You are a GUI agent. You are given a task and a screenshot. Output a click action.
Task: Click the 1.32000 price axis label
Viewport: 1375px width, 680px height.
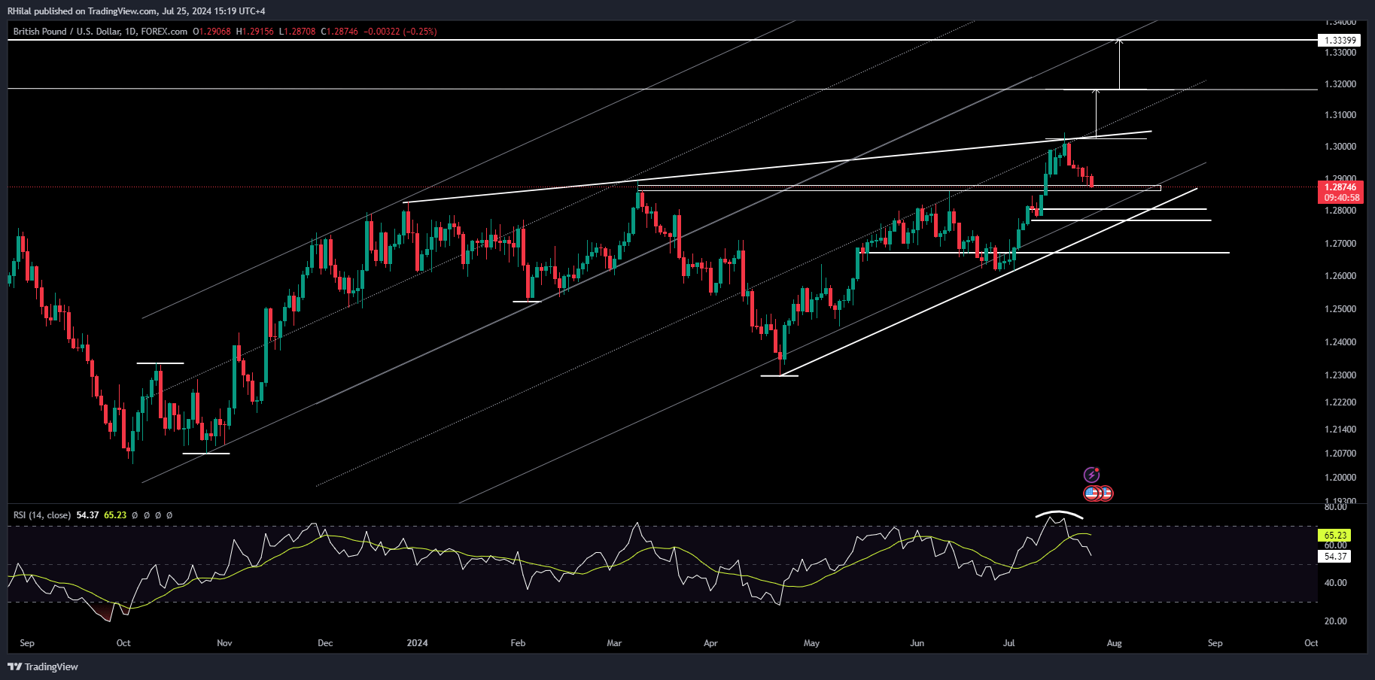(x=1340, y=84)
